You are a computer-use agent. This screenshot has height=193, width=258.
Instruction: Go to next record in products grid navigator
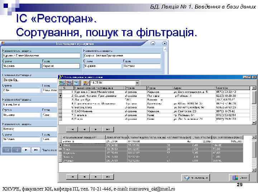96,177
